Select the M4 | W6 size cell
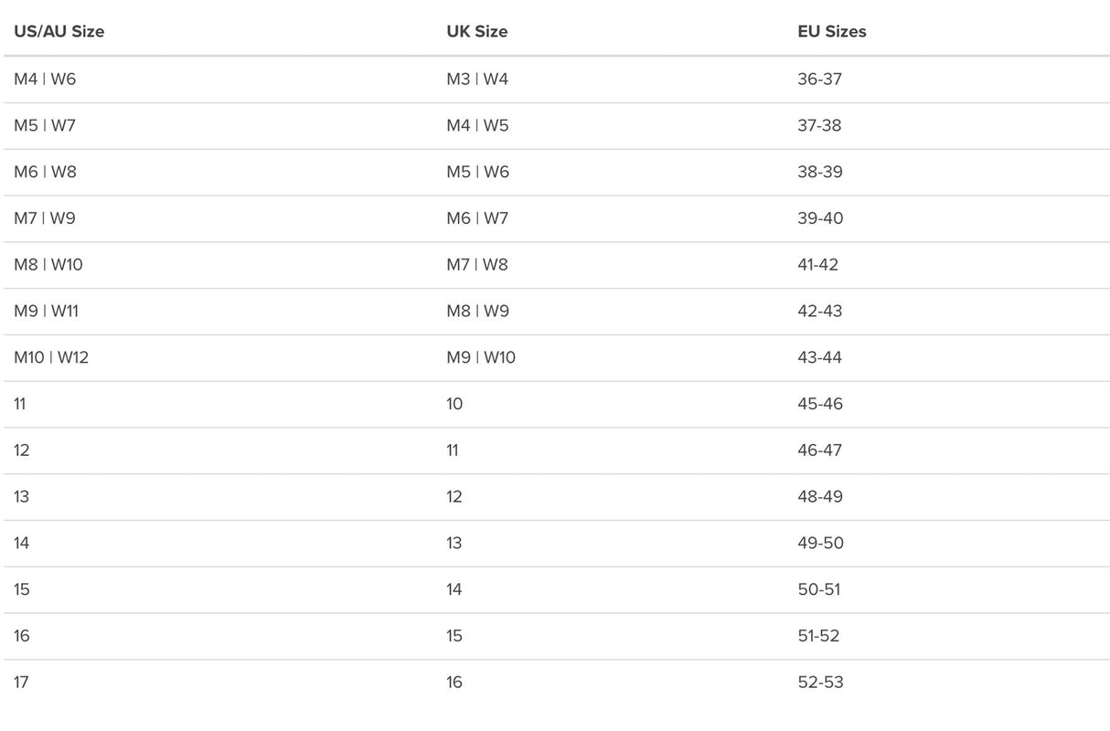Image resolution: width=1110 pixels, height=731 pixels. 45,79
